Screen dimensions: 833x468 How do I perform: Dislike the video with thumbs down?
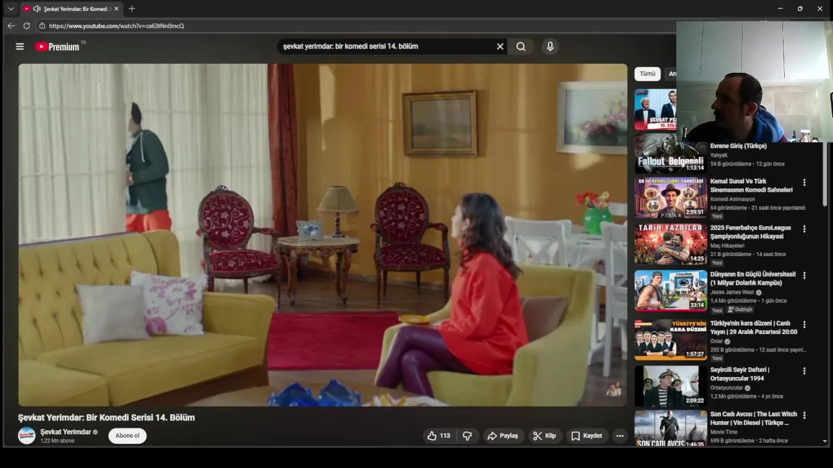tap(467, 435)
